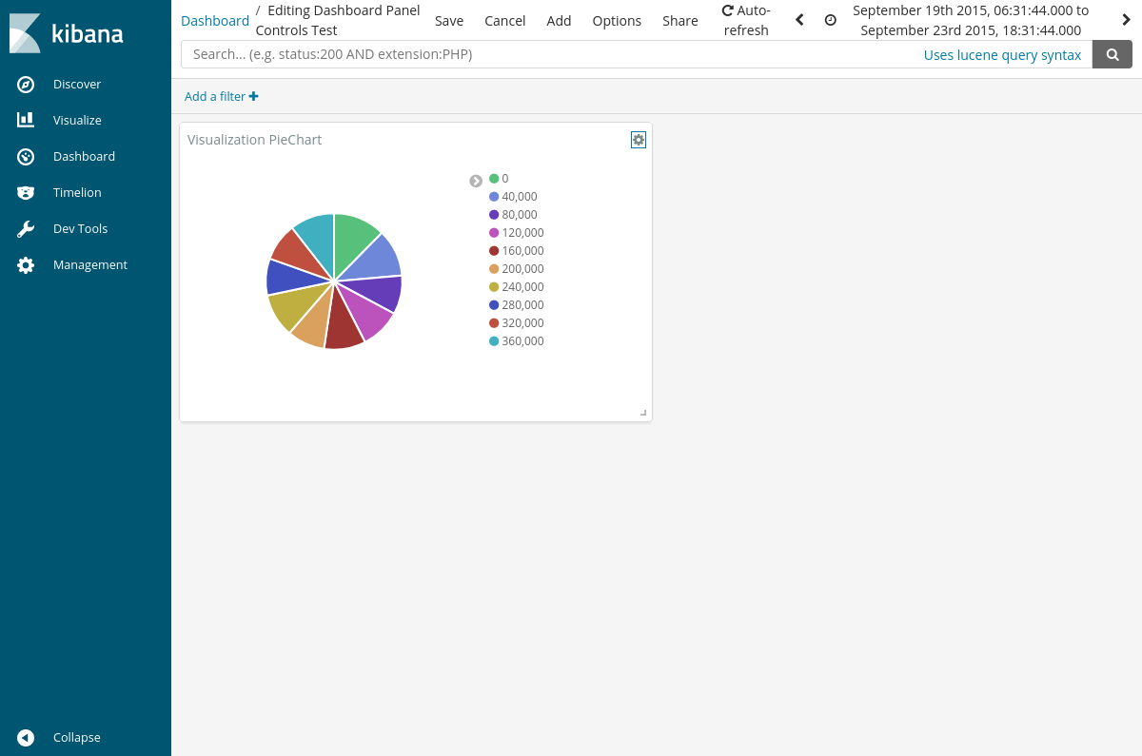This screenshot has width=1142, height=756.
Task: Click legend color dot for 120,000
Action: coord(494,233)
